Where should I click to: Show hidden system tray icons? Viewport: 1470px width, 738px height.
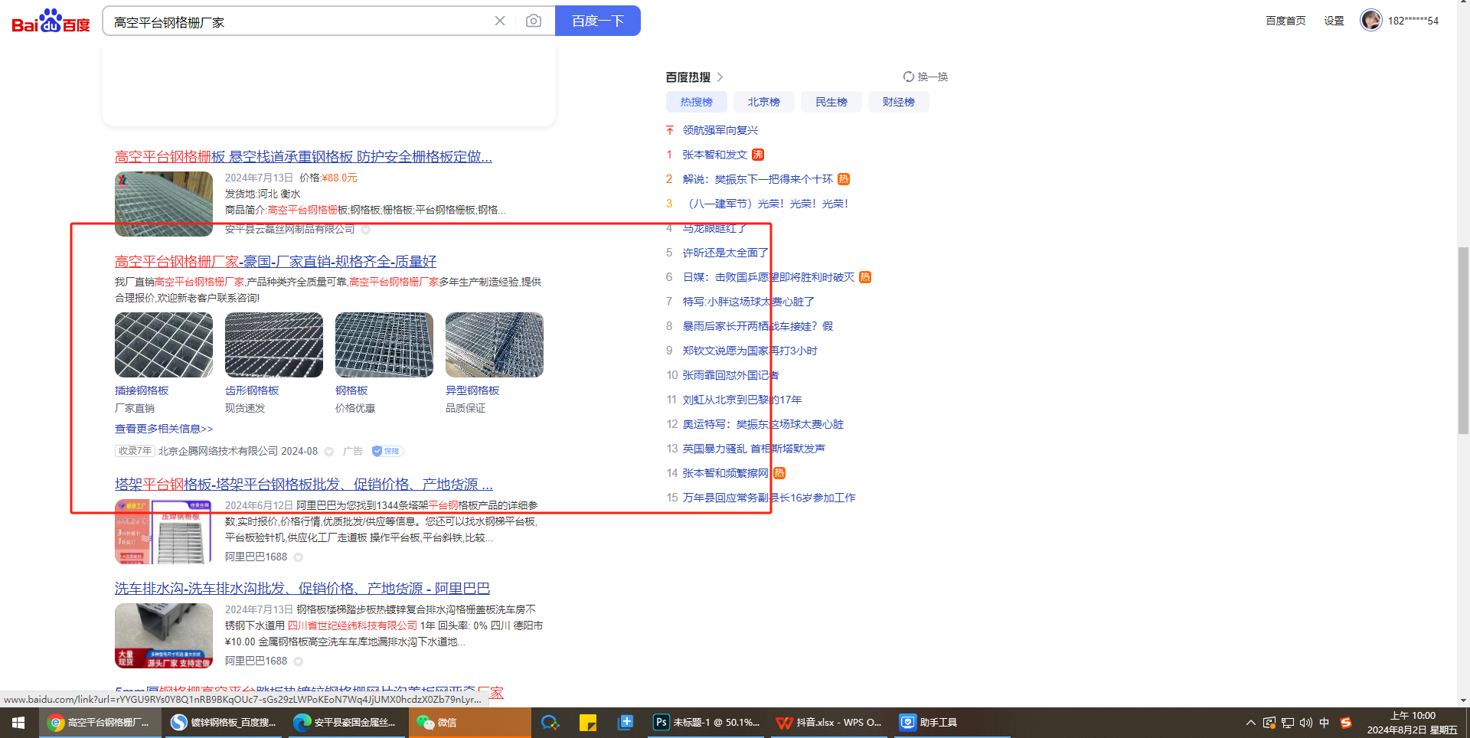pos(1250,723)
